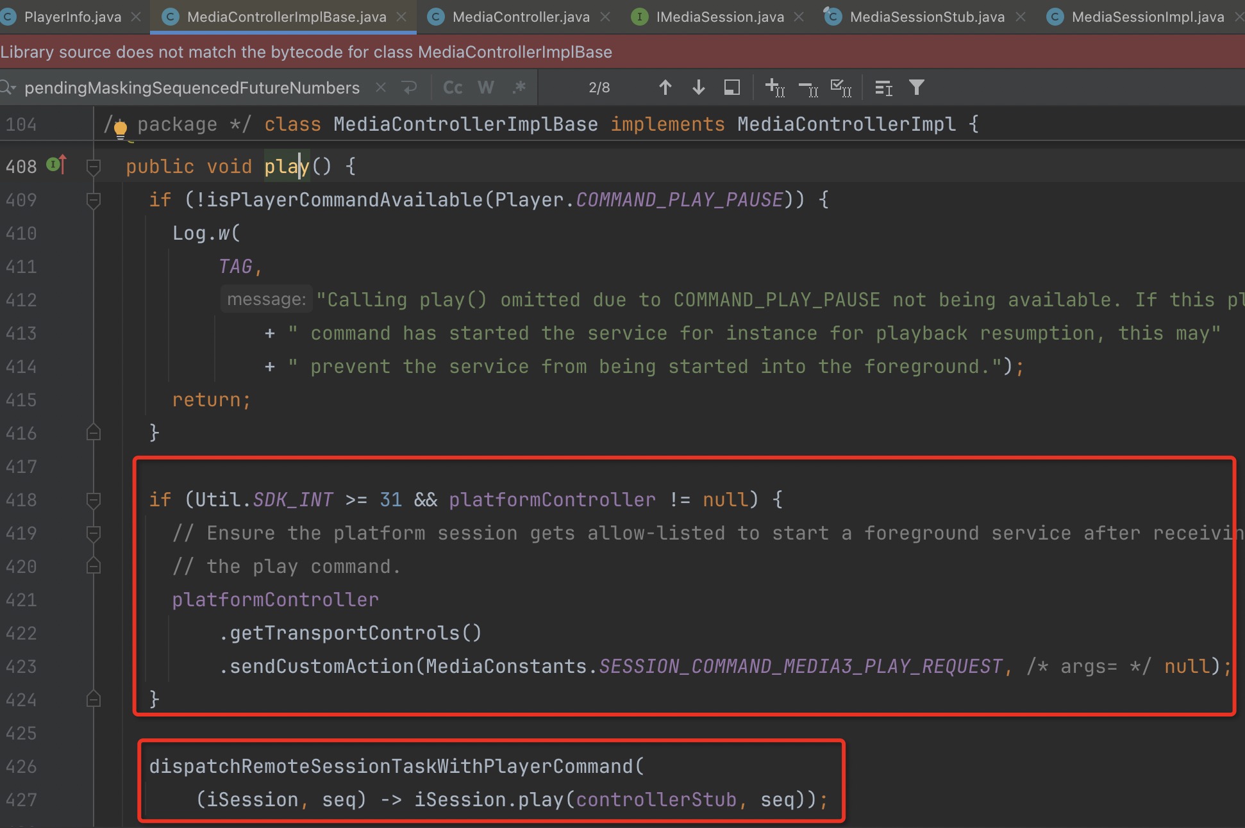Toggle whole words W option
The height and width of the screenshot is (828, 1245).
point(486,87)
